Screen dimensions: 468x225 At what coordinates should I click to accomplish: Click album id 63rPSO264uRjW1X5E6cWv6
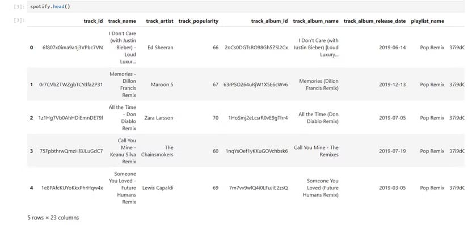coord(256,84)
